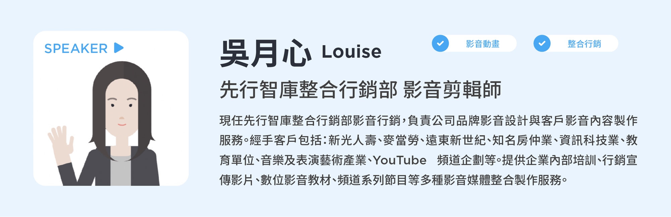Click the SPEAKER label text

76,48
